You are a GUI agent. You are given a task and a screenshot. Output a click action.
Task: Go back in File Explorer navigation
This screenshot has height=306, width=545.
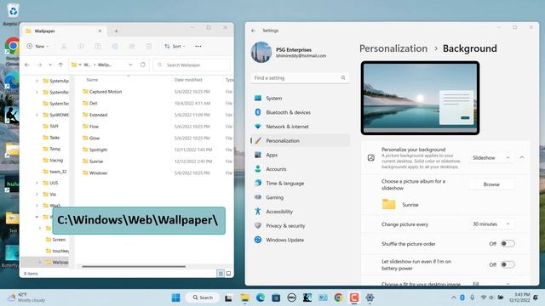(27, 65)
